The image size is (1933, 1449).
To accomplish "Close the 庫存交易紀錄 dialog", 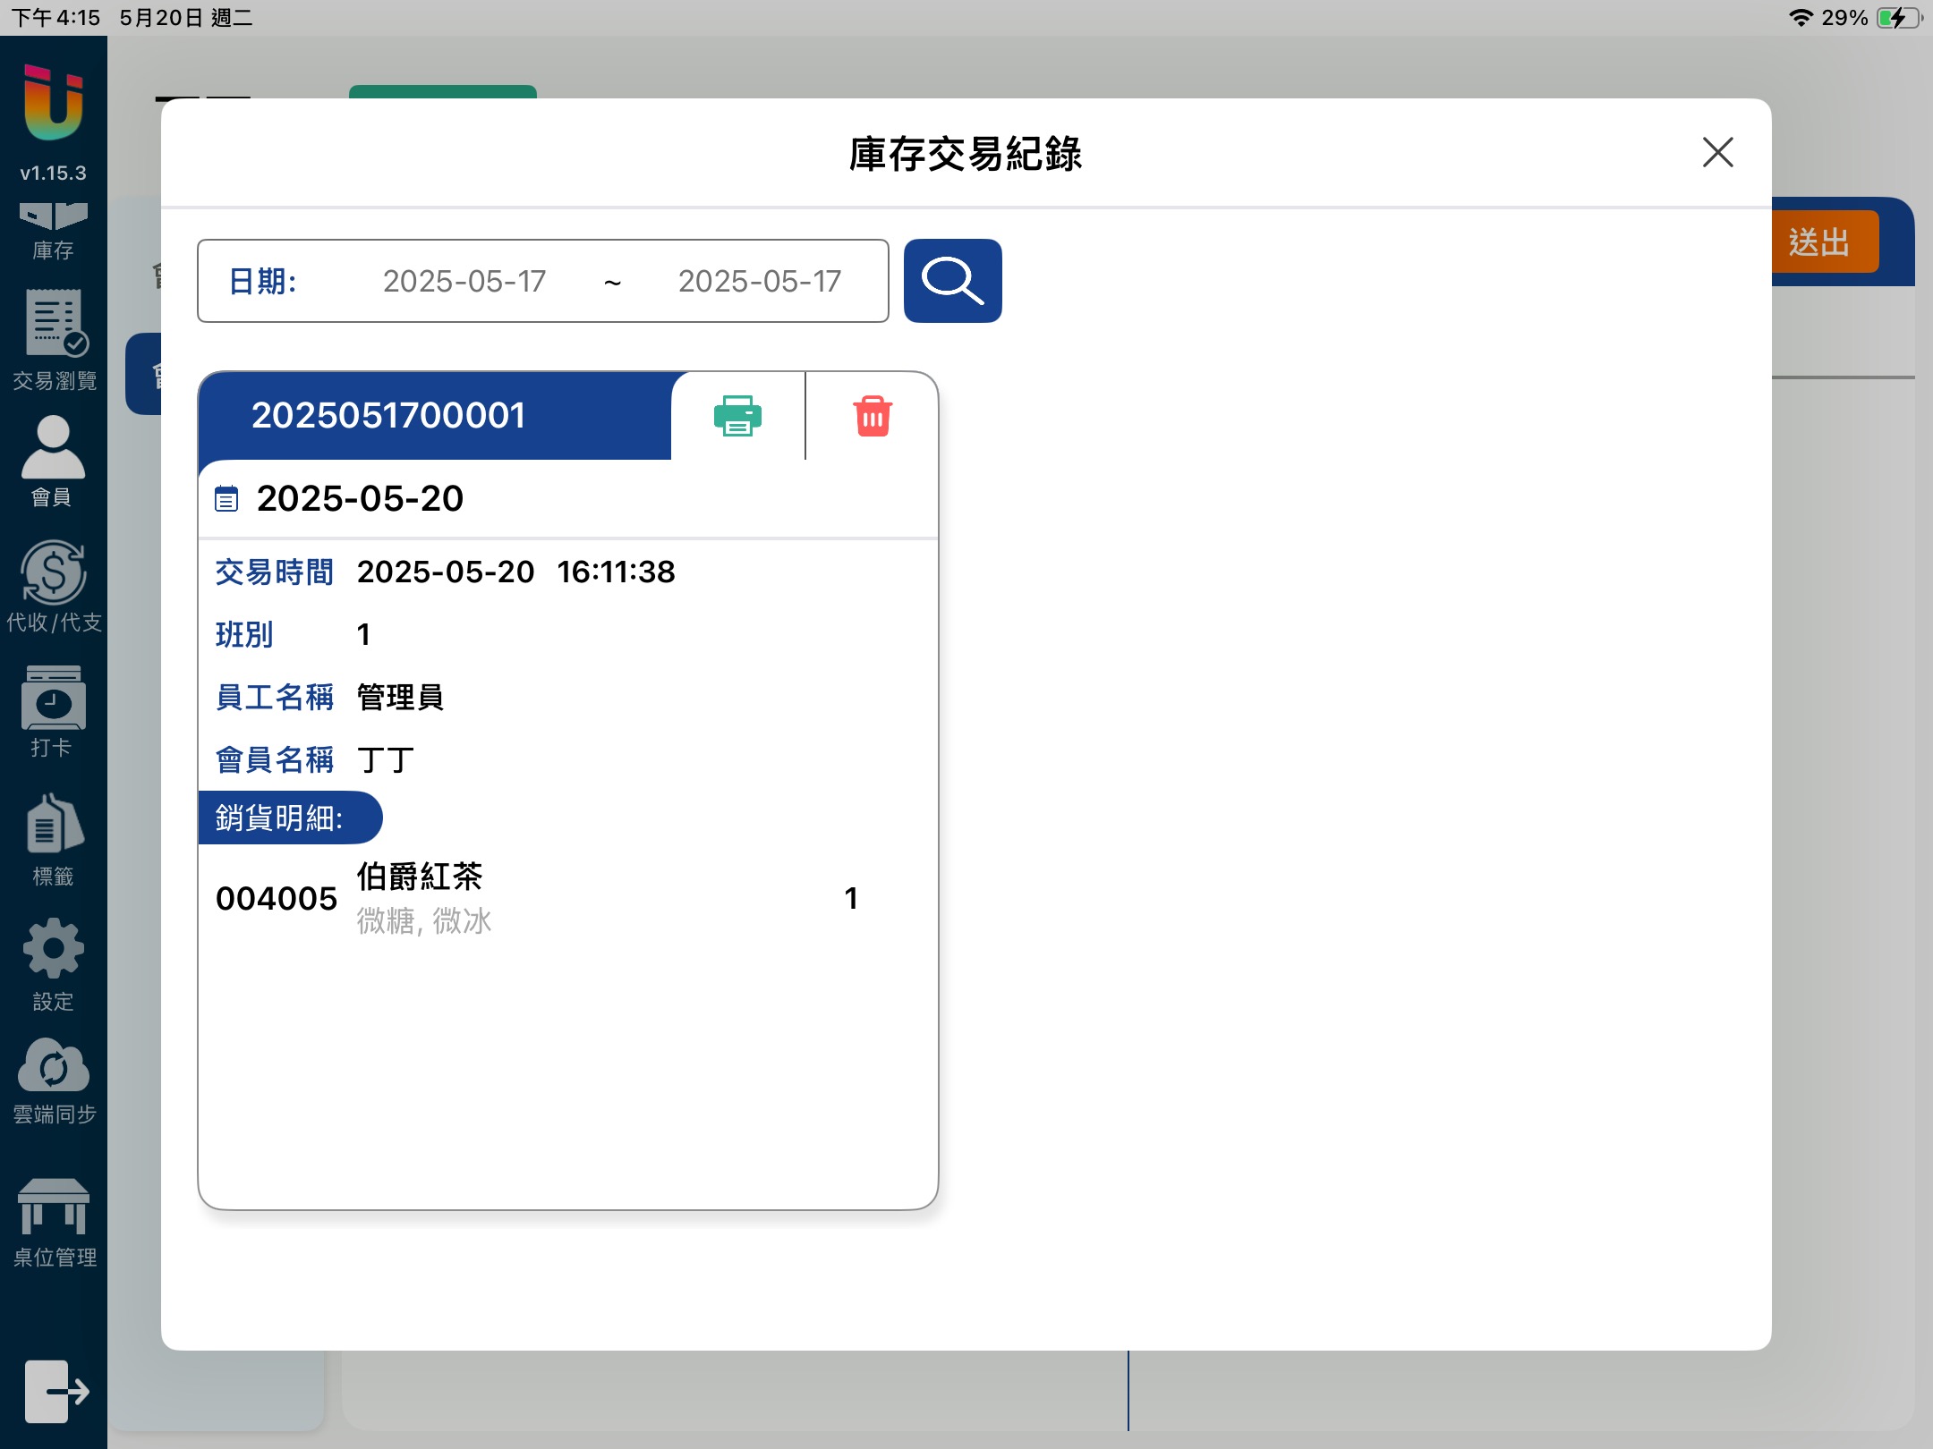I will coord(1717,152).
